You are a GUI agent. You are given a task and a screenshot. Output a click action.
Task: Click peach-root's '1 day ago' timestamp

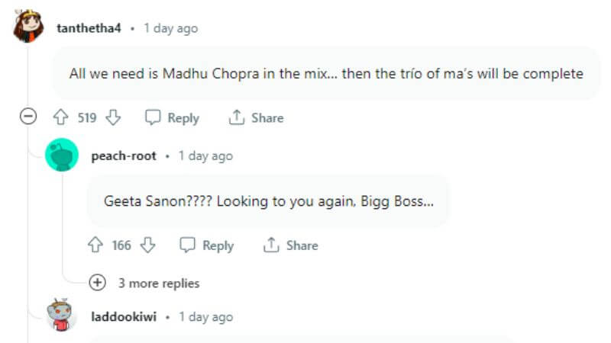(x=205, y=155)
